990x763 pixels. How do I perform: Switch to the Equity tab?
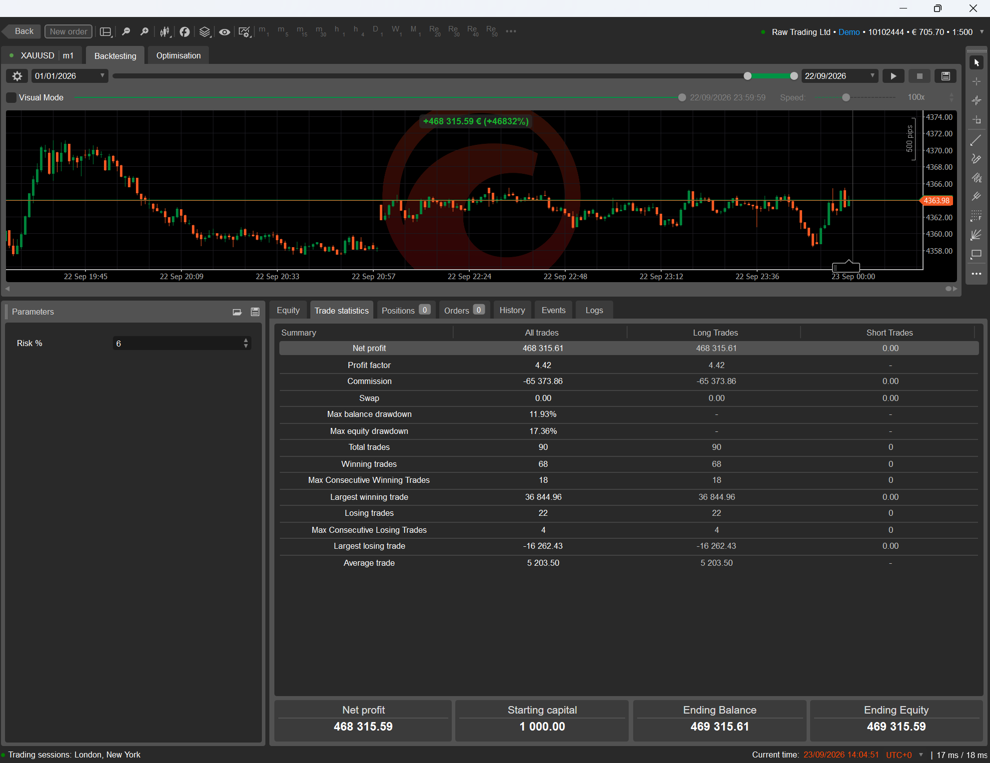[x=288, y=310]
